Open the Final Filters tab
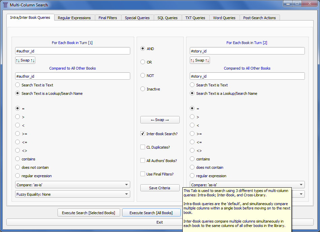 [x=108, y=18]
